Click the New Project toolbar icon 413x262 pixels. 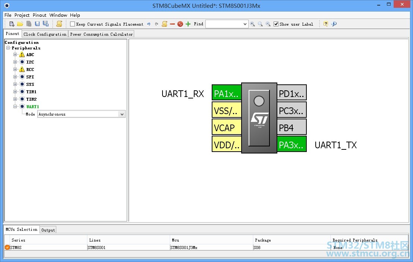click(12, 24)
